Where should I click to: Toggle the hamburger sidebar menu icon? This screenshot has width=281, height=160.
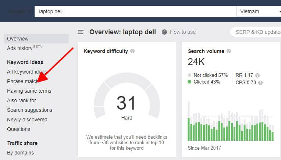(80, 32)
